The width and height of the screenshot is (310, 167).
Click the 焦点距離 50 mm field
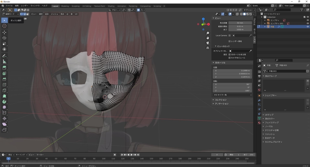[240, 23]
